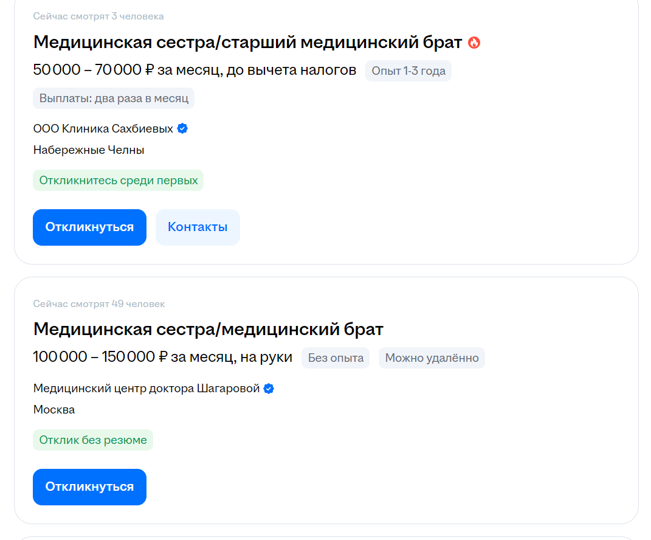Click the 'Можно удалённо' remote work tag
651x540 pixels.
point(432,358)
